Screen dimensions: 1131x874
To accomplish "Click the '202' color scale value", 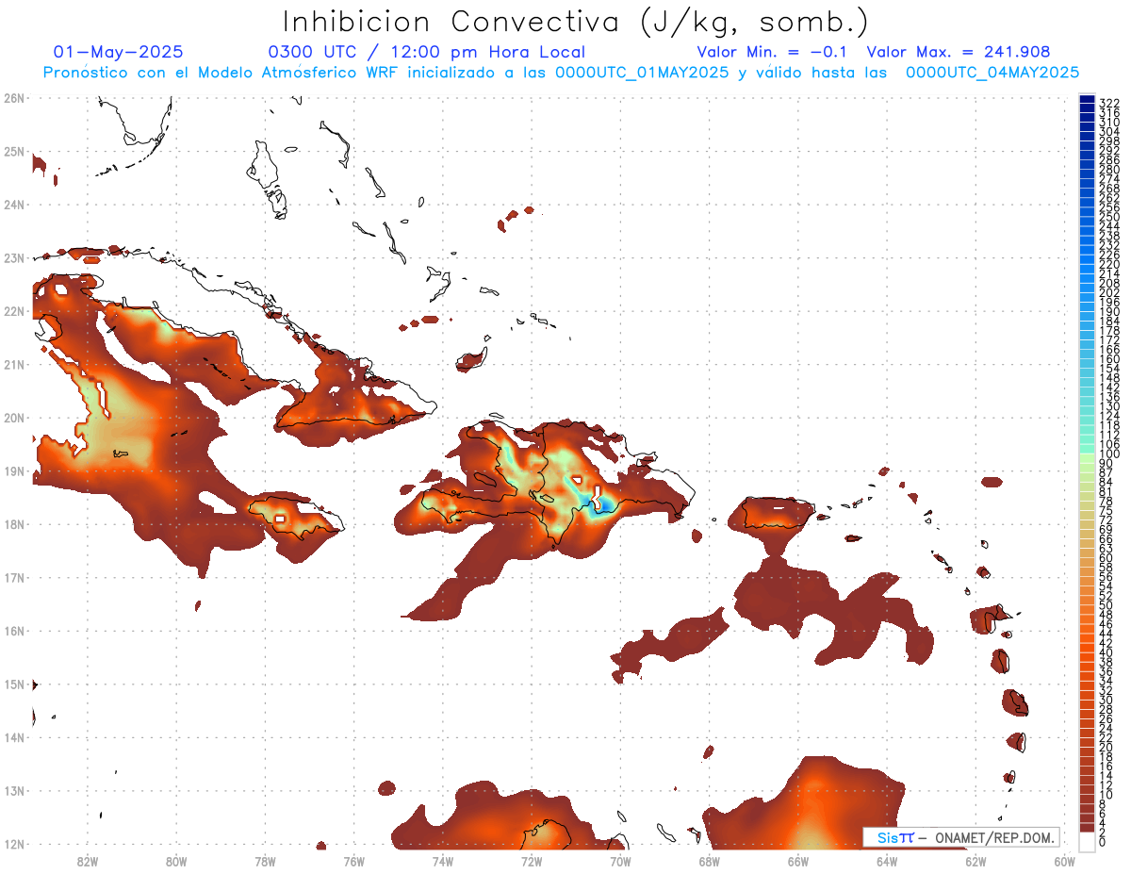I will (1108, 292).
